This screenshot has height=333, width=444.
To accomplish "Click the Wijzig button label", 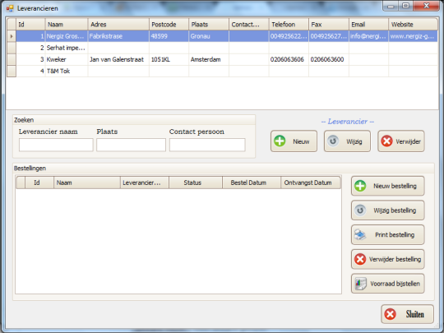I will [354, 141].
